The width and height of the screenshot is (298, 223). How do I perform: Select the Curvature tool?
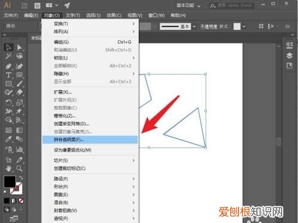(x=19, y=66)
